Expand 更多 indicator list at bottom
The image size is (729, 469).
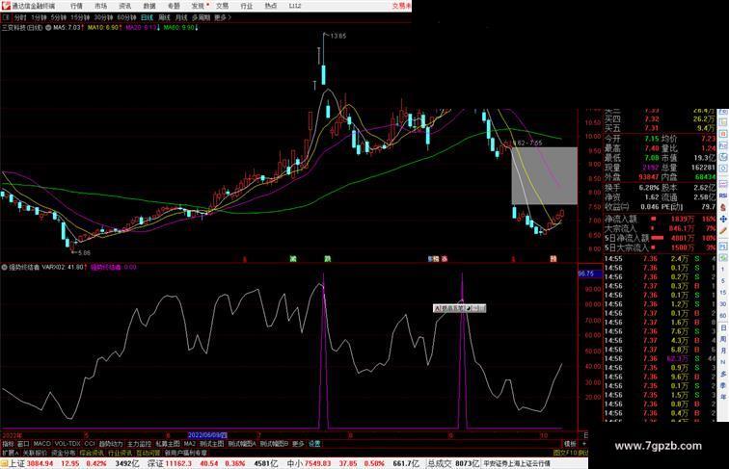[298, 444]
